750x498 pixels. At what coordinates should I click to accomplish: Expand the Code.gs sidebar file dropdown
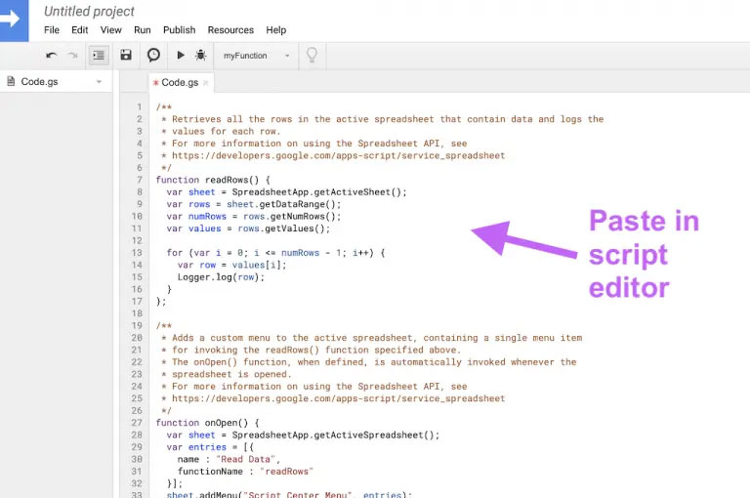tap(99, 82)
